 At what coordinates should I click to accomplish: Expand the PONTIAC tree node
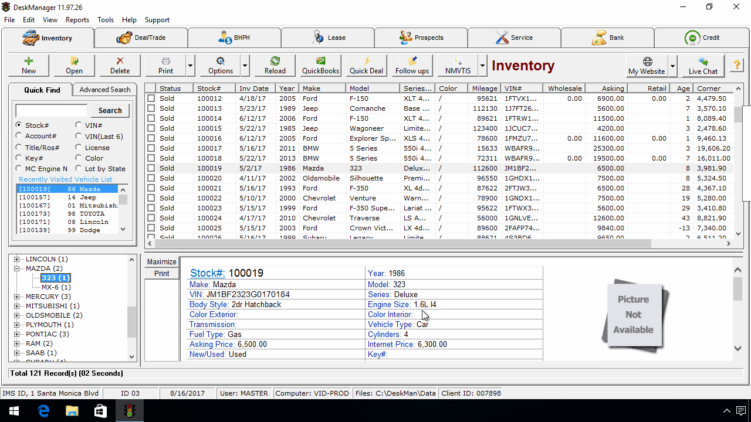click(x=17, y=334)
